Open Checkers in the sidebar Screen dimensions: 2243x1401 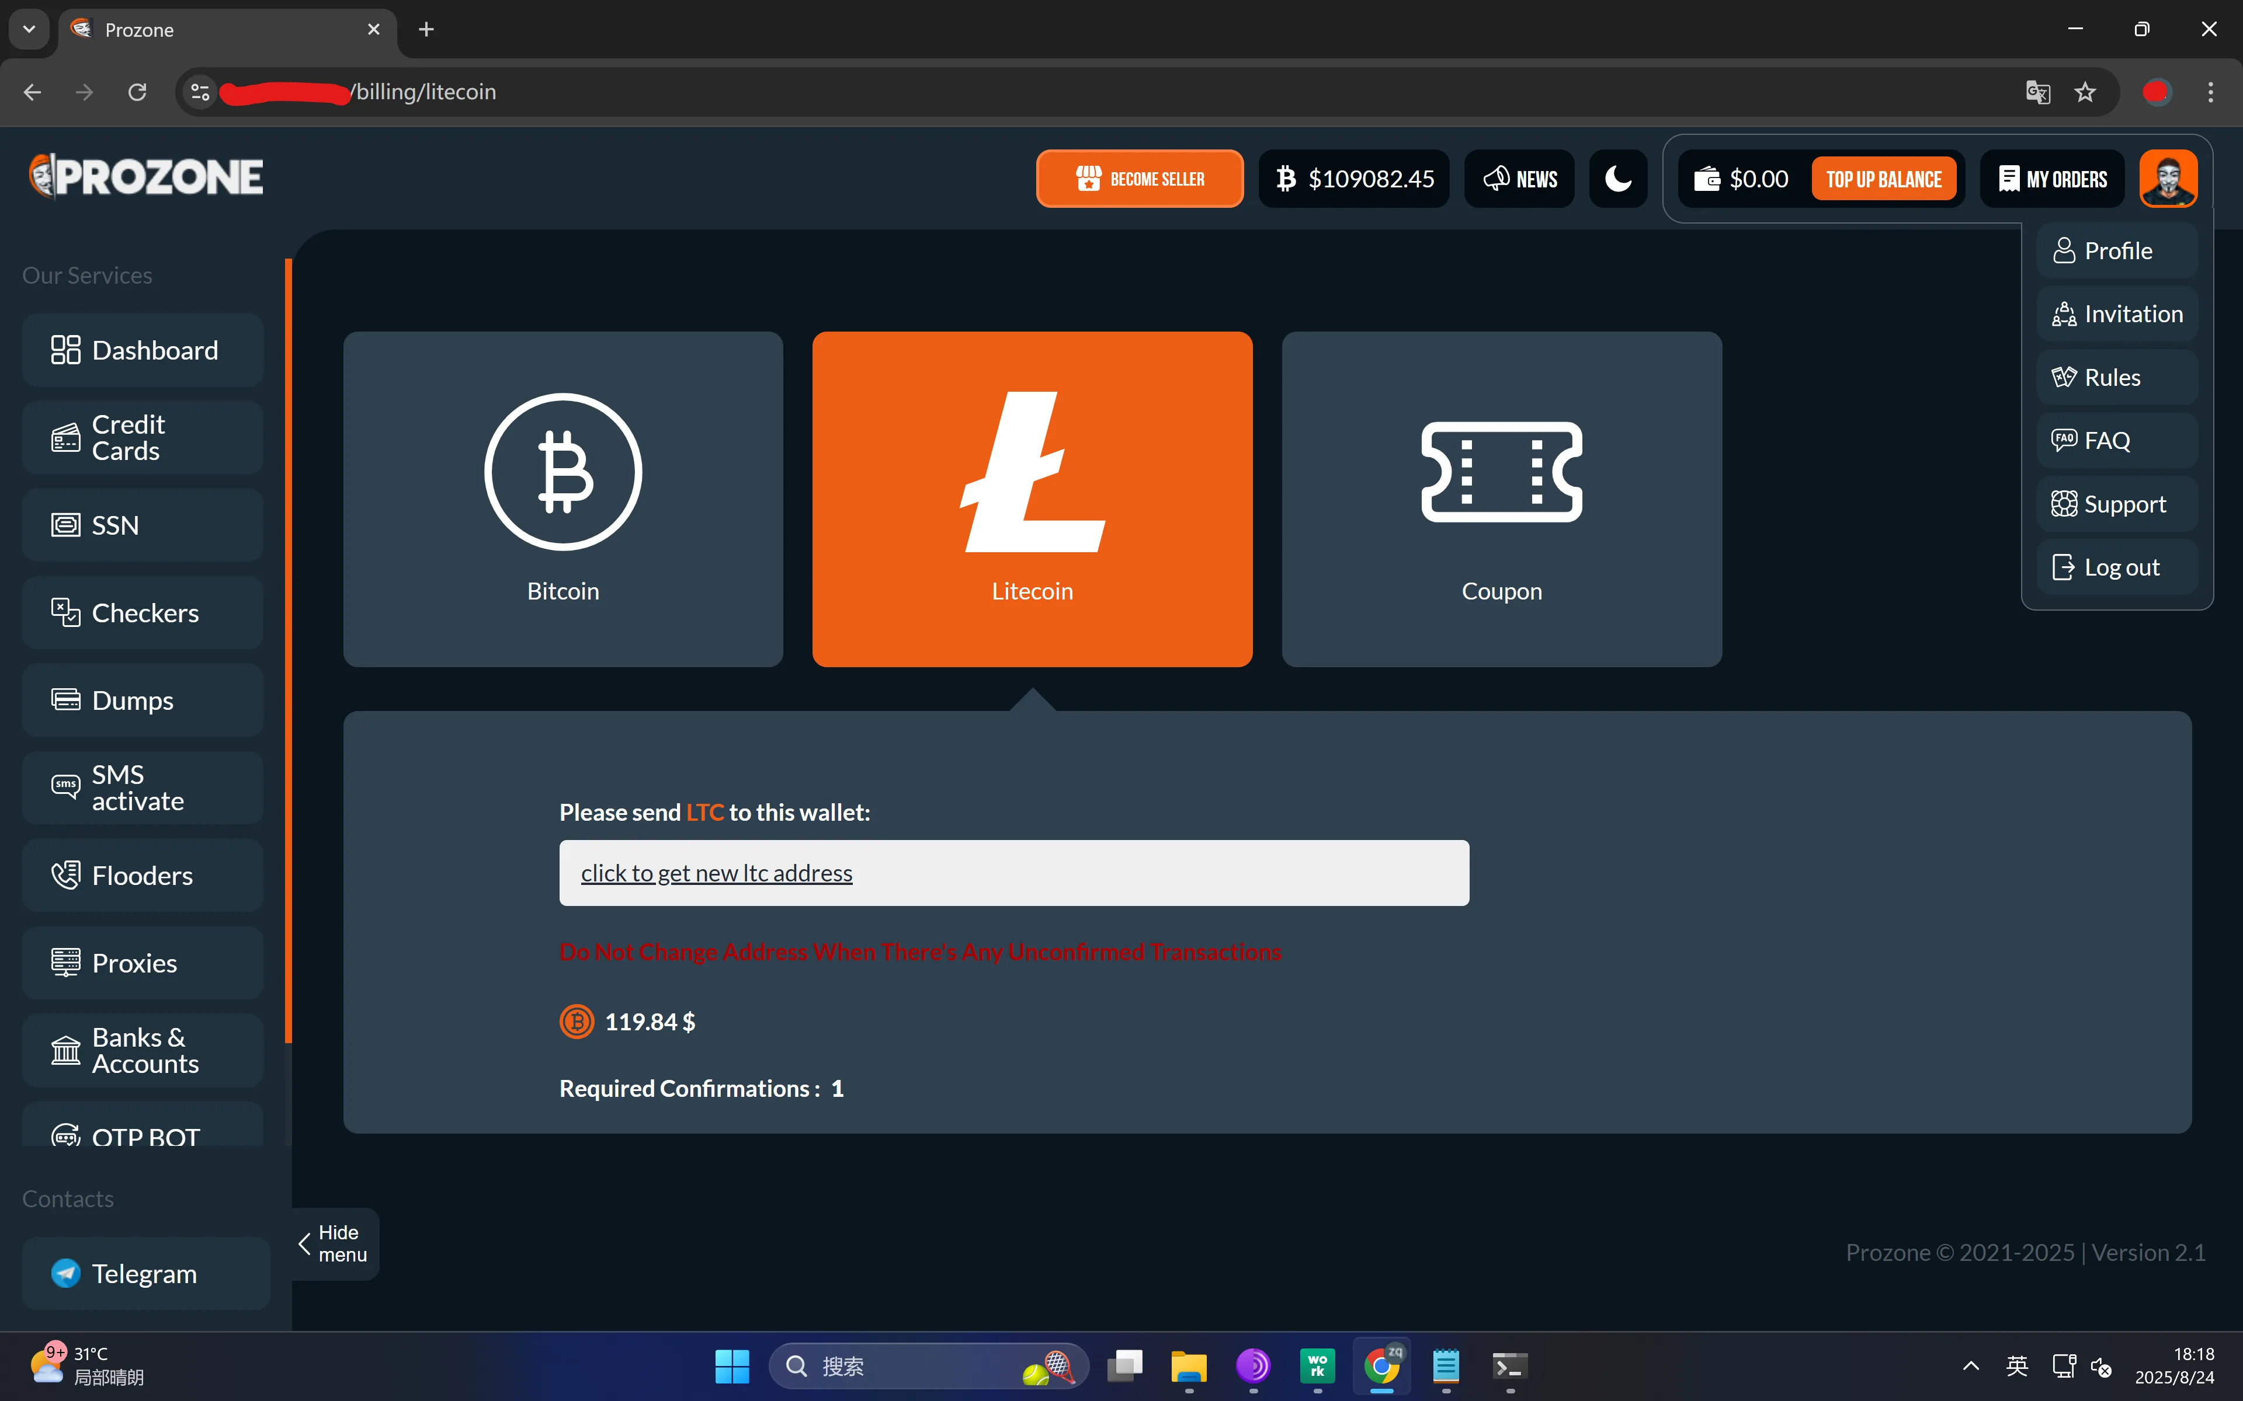pos(143,612)
